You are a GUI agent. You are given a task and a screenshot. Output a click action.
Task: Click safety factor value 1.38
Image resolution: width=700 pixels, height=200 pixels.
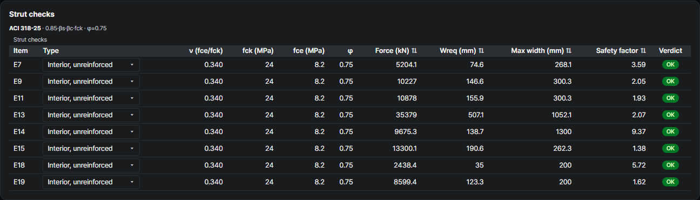click(640, 149)
